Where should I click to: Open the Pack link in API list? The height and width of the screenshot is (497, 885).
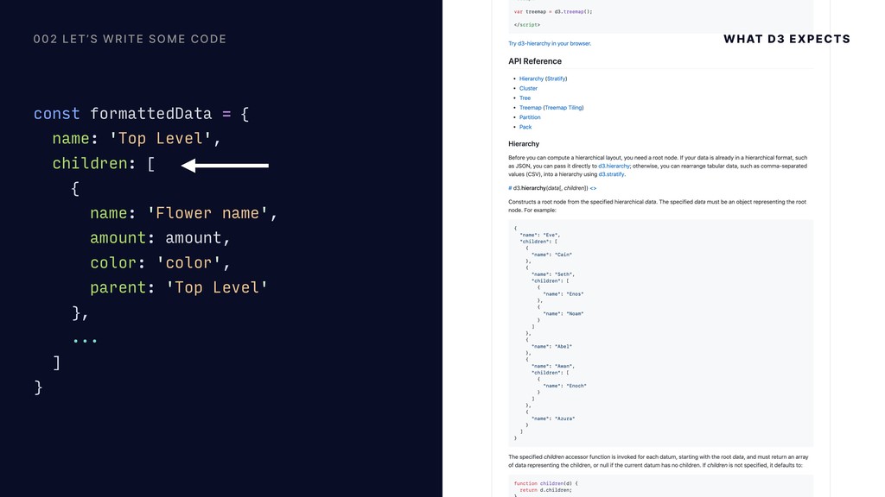(525, 127)
